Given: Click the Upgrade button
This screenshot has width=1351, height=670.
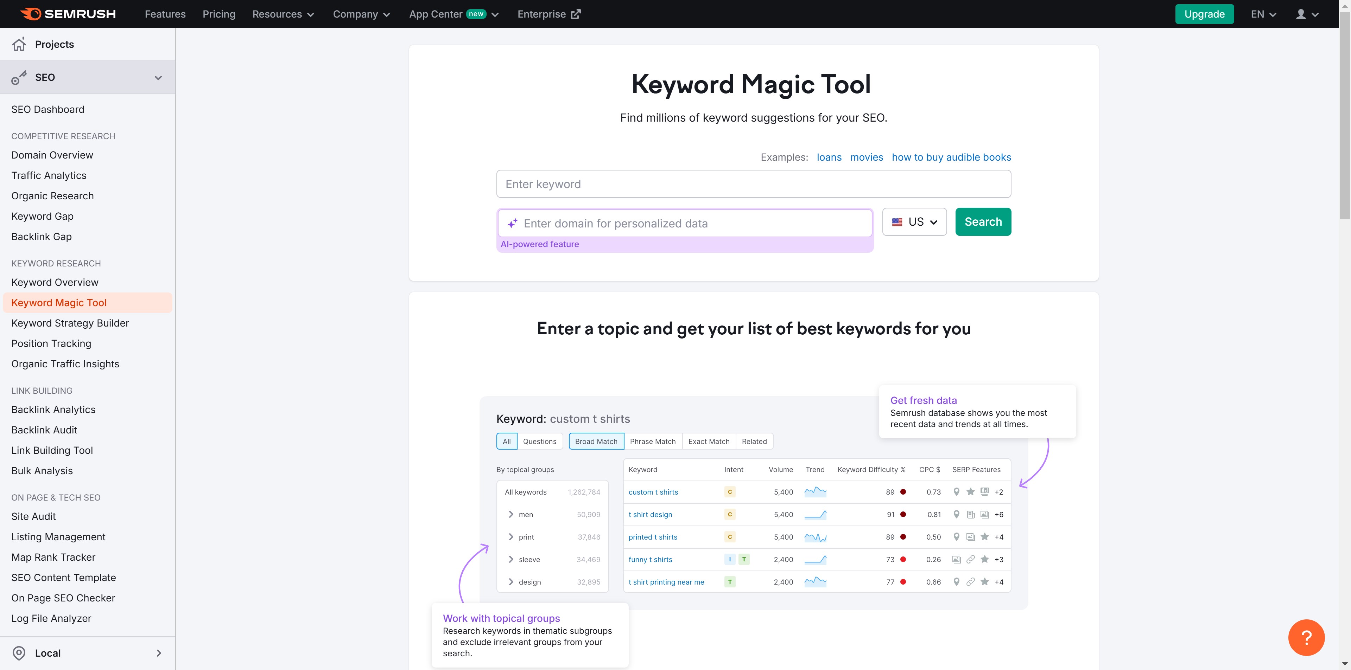Looking at the screenshot, I should click(1204, 14).
